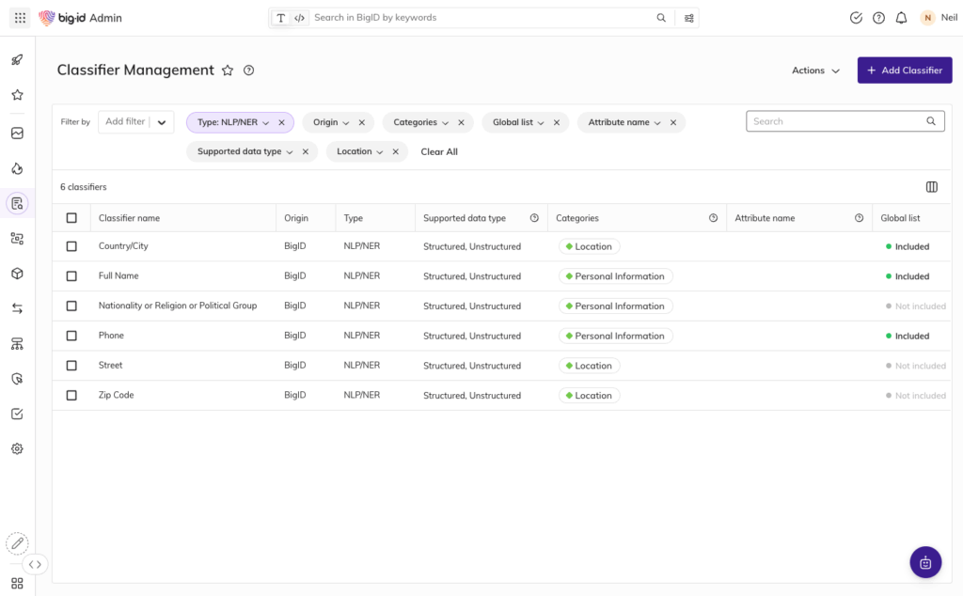Favorite Classifier Management with the star icon
This screenshot has width=963, height=596.
[227, 71]
